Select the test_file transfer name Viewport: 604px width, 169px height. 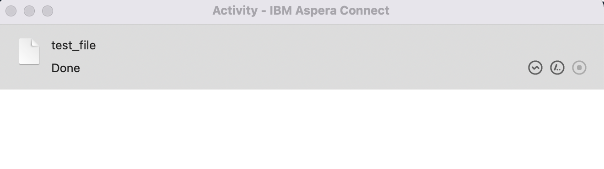[74, 45]
